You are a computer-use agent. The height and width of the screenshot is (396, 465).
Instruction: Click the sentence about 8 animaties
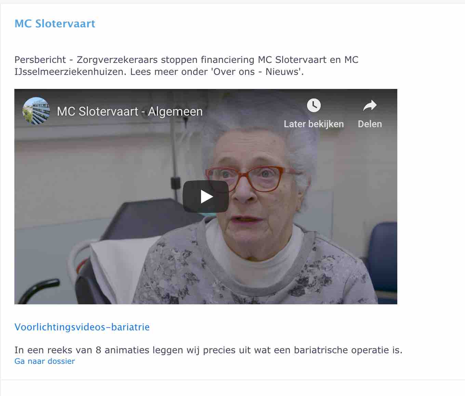click(x=208, y=350)
